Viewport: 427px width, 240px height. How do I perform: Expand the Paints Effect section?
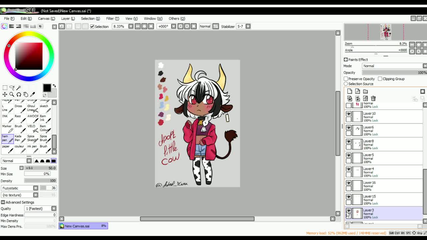[346, 60]
